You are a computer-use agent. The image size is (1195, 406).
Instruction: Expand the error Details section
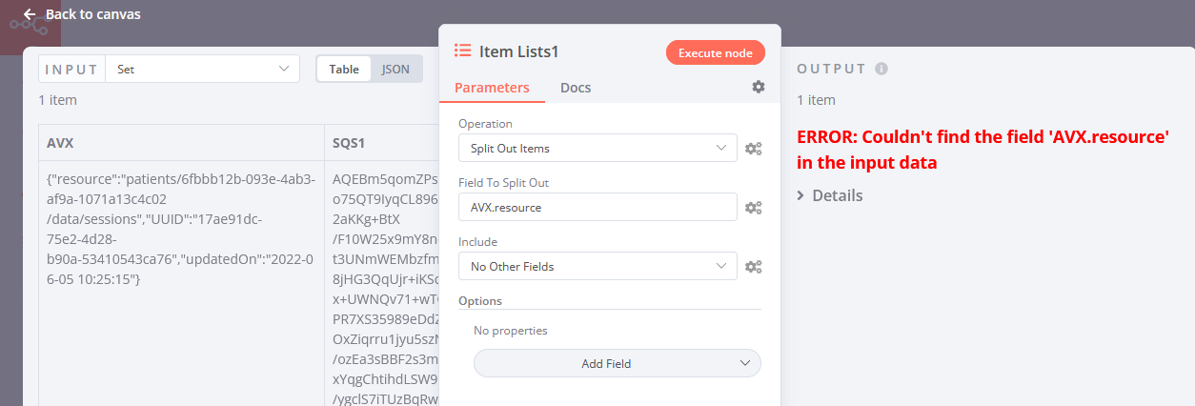830,195
